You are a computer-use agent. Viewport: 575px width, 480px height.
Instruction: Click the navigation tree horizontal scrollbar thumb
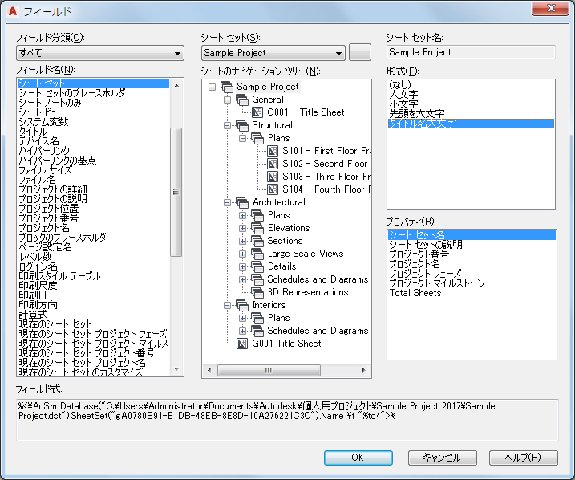pos(269,370)
